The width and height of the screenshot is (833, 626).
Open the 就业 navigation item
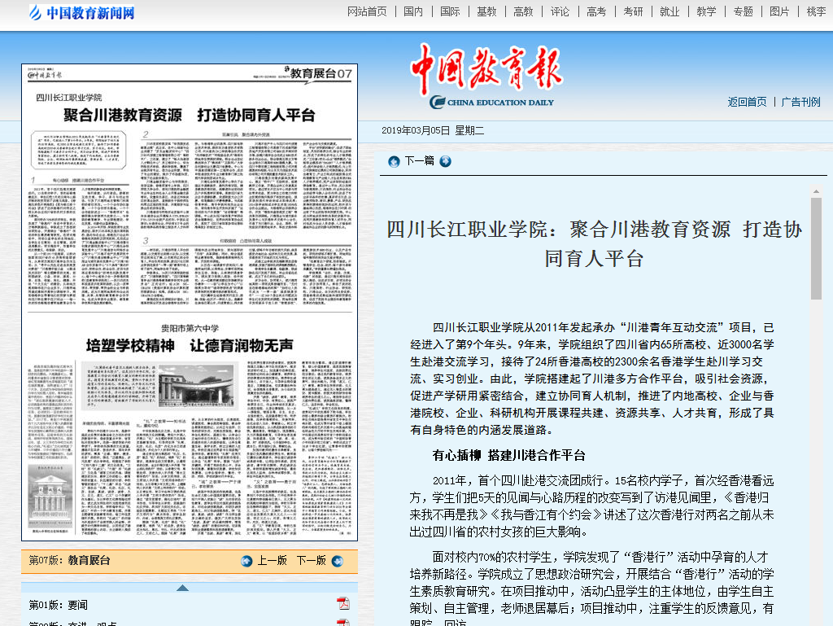pos(670,11)
